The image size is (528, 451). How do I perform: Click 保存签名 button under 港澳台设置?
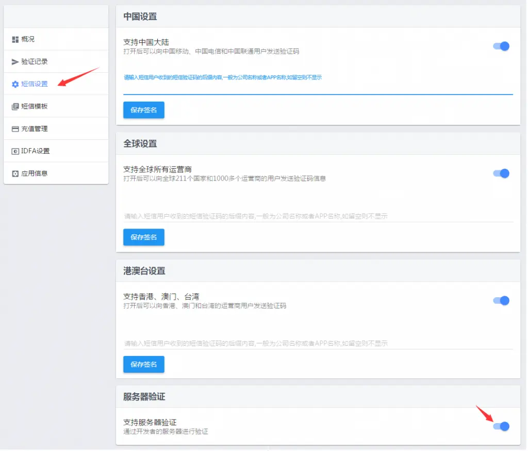(x=144, y=364)
